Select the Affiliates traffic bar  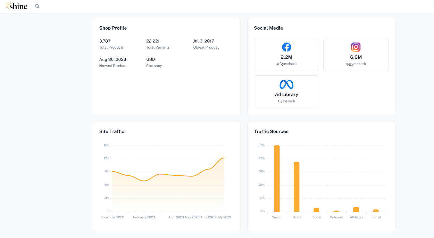point(356,210)
